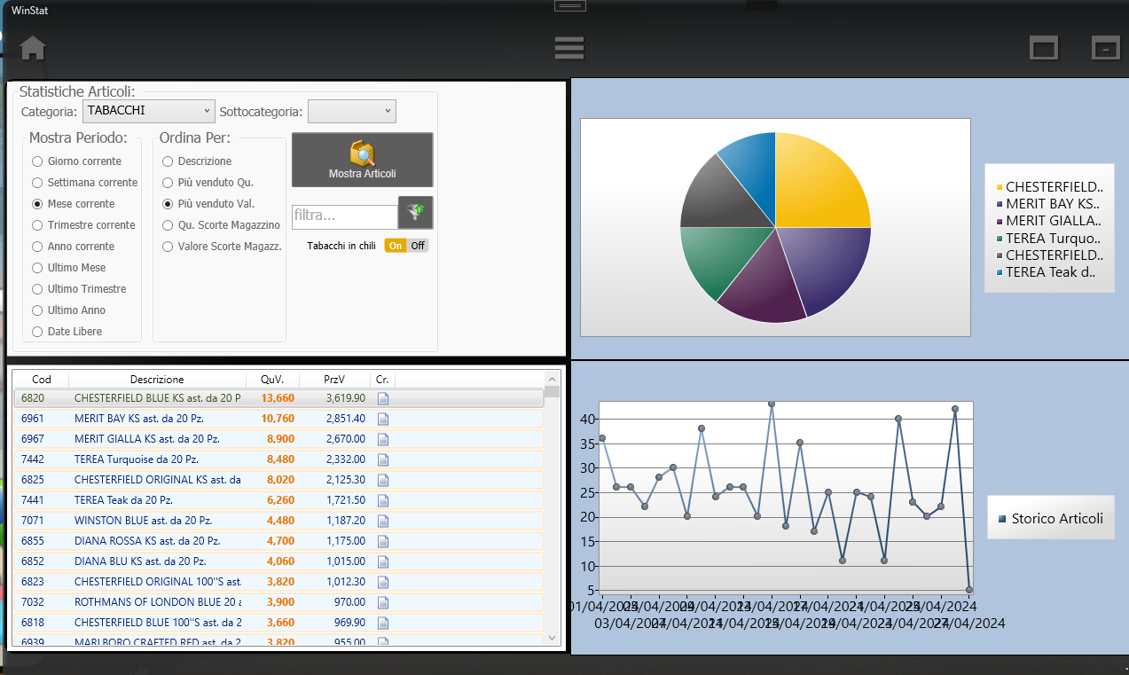
Task: Open document icon for ROTHMANS OF LONDON row
Action: point(383,602)
